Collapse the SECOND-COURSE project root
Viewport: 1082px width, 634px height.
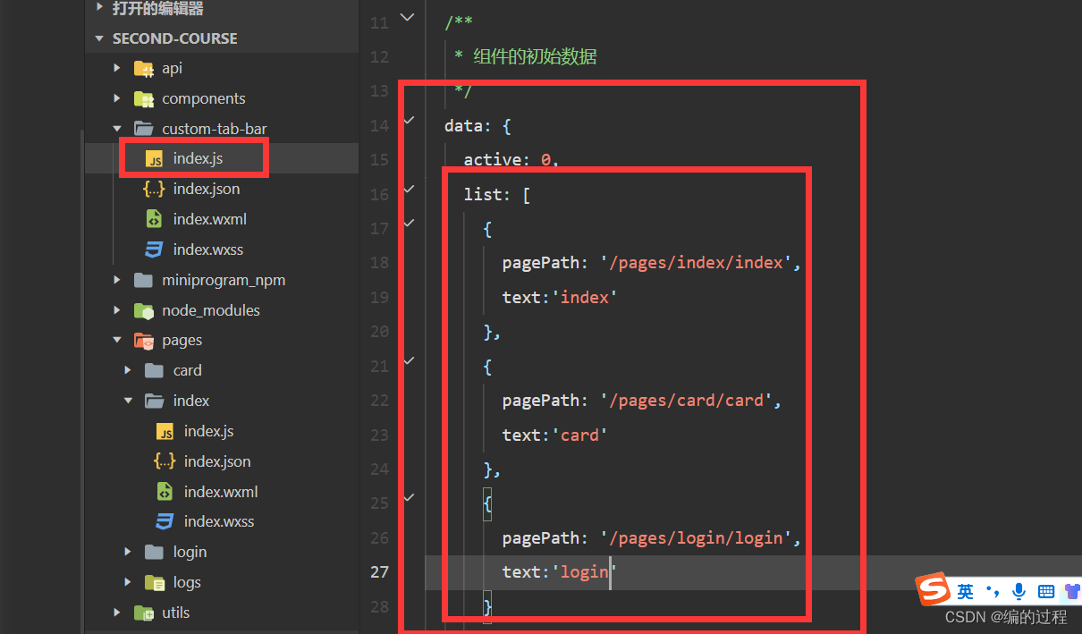[100, 38]
